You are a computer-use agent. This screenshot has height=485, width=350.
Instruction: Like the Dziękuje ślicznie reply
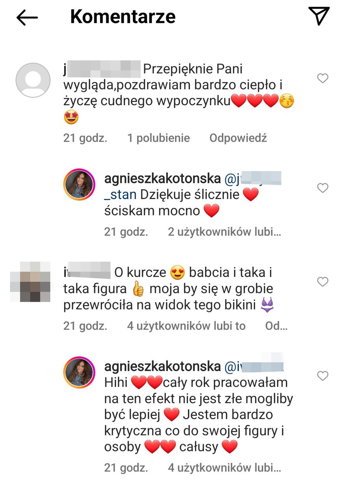click(x=322, y=188)
